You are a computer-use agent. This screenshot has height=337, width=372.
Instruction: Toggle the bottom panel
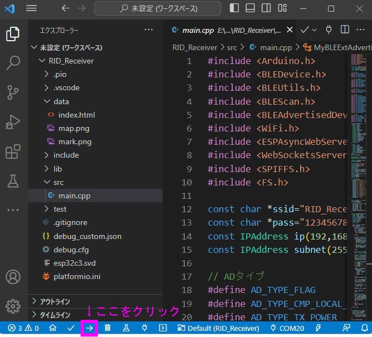click(x=250, y=8)
